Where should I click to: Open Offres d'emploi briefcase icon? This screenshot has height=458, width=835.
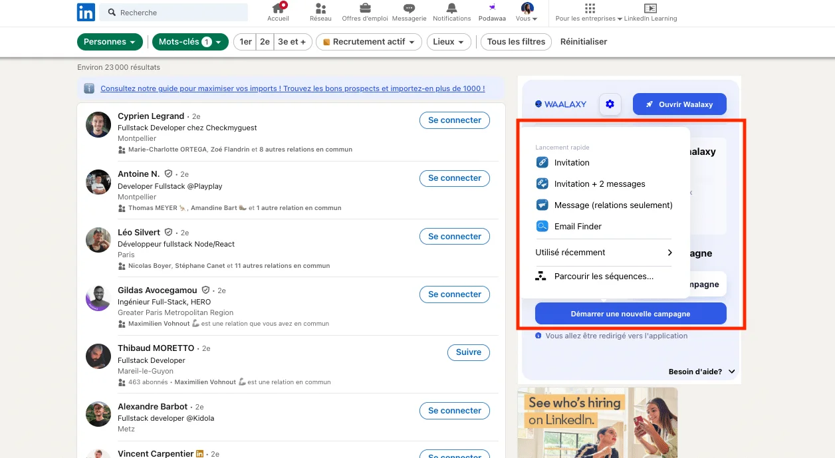point(365,8)
